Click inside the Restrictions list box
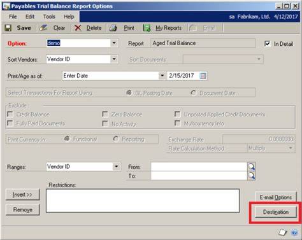Image resolution: width=302 pixels, height=240 pixels. (143, 201)
